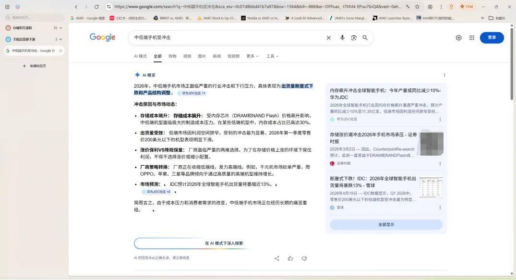The image size is (516, 280).
Task: Clear the search query with the X icon
Action: coord(328,37)
